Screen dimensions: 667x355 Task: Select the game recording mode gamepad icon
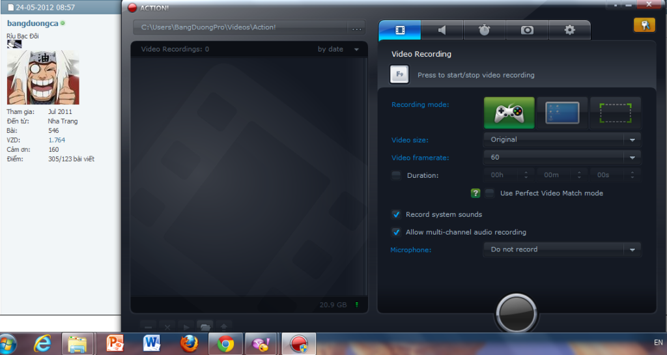pyautogui.click(x=509, y=113)
